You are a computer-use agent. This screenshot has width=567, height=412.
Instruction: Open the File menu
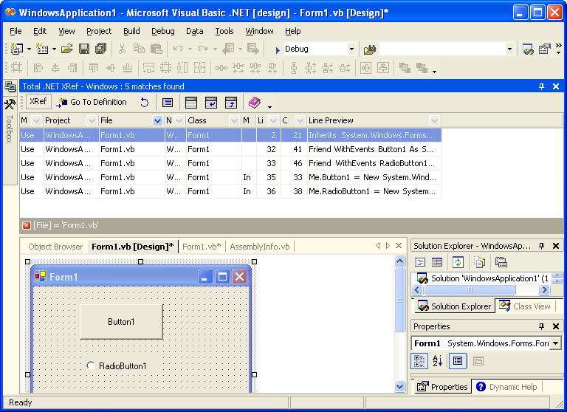click(16, 31)
